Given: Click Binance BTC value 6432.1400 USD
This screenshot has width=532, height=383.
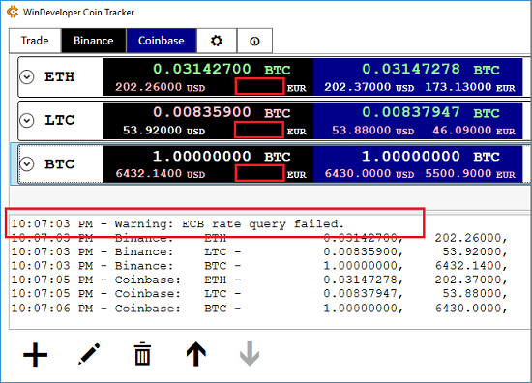Looking at the screenshot, I should pos(161,174).
